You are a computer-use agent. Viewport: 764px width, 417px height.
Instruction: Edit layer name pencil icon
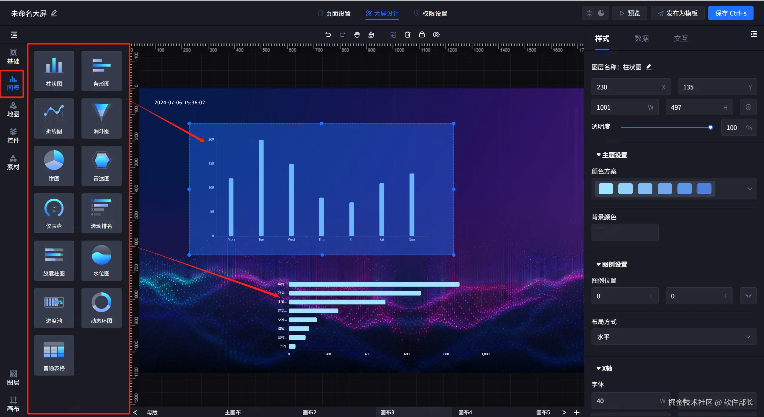point(649,67)
